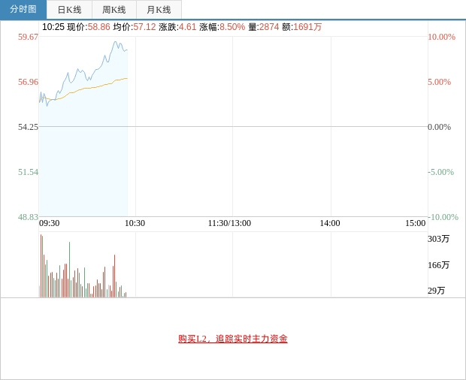
Task: Click the 14:00 time axis label
Action: pos(329,223)
